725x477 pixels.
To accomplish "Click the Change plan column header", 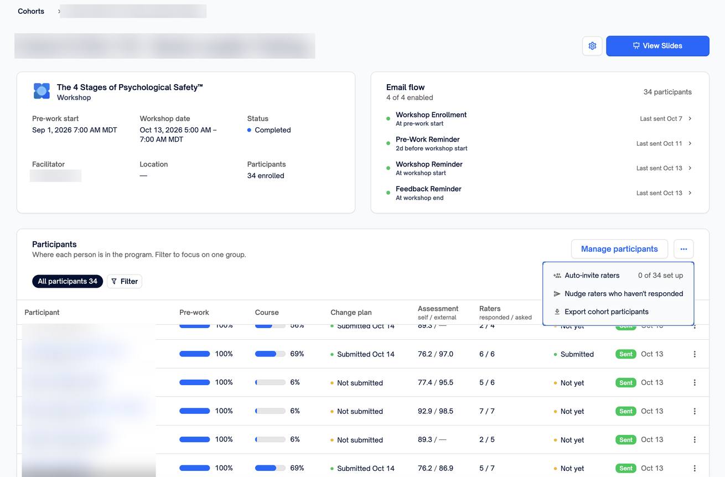I will [x=351, y=313].
